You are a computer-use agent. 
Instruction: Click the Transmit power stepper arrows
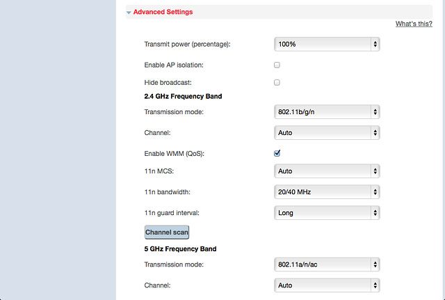[375, 44]
